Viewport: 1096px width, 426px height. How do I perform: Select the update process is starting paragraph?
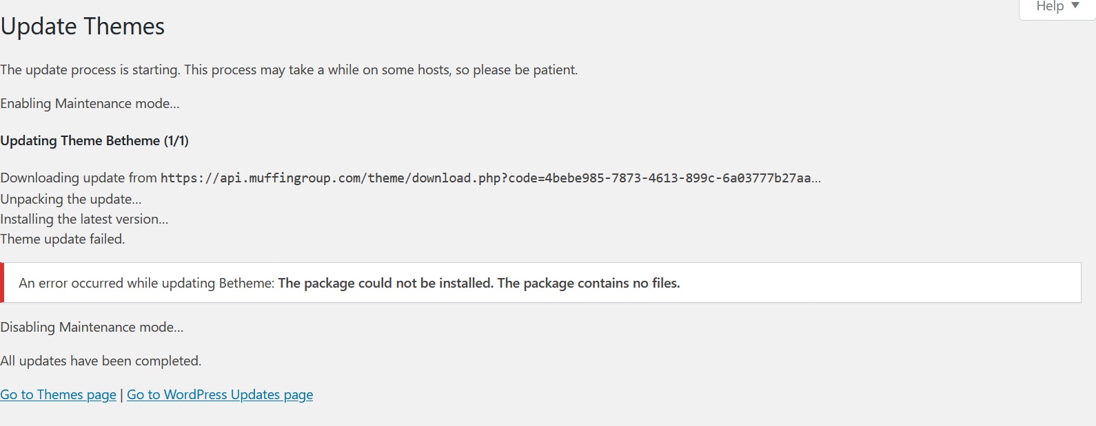[289, 70]
